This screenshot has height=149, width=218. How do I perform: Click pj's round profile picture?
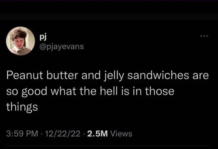[21, 41]
